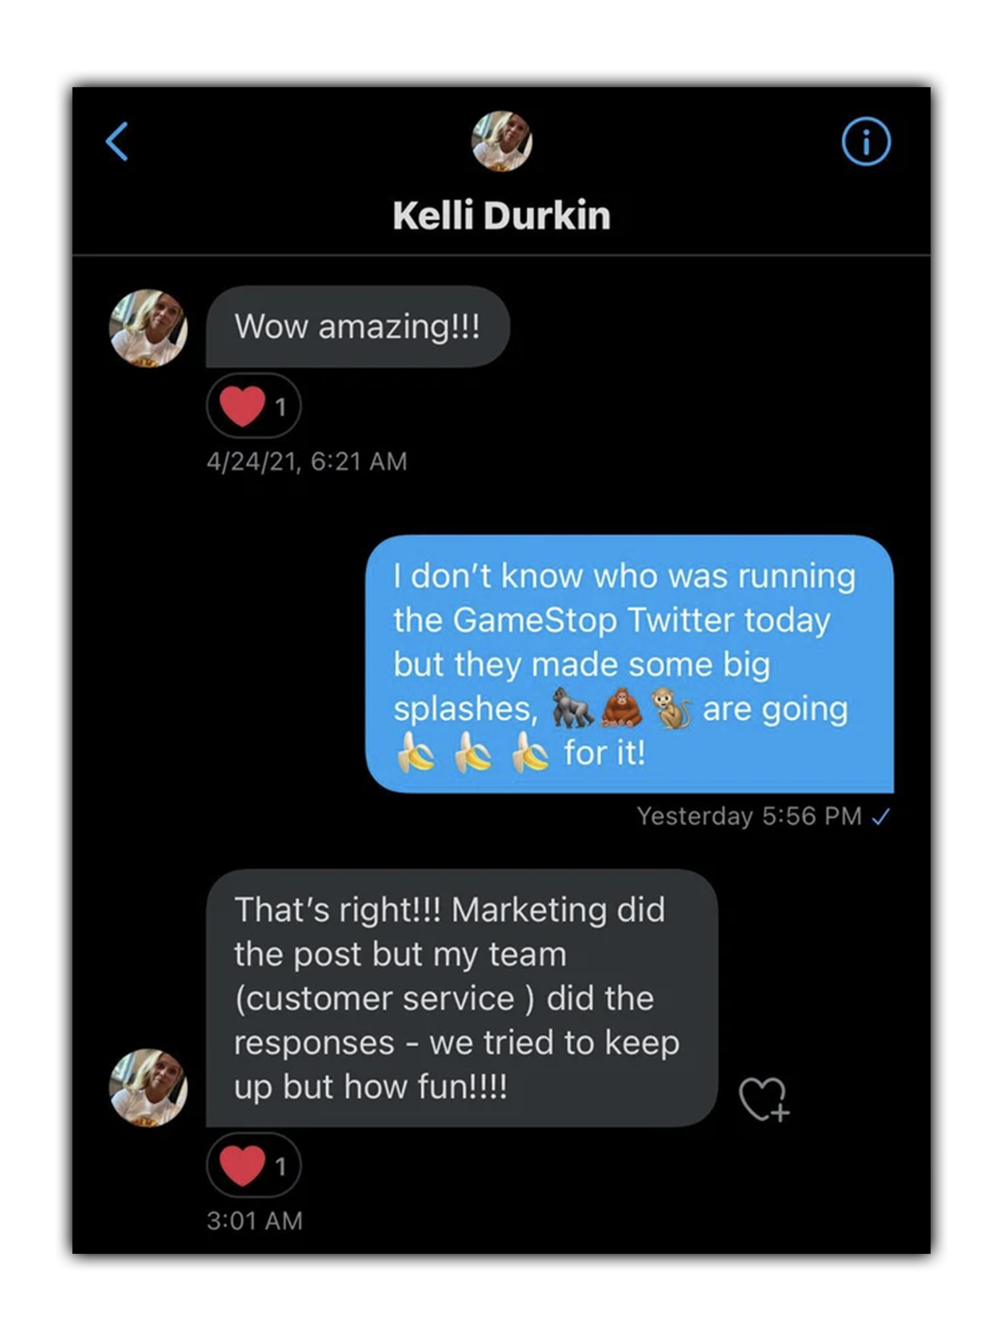1003x1341 pixels.
Task: Tap the 3:01 AM timestamp
Action: 255,1220
